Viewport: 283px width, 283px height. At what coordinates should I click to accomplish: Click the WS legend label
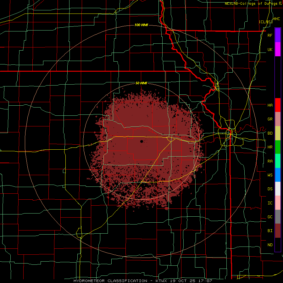click(270, 175)
